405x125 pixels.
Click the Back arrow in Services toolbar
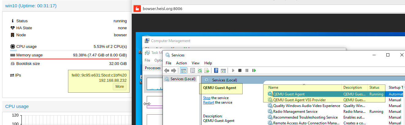[167, 70]
